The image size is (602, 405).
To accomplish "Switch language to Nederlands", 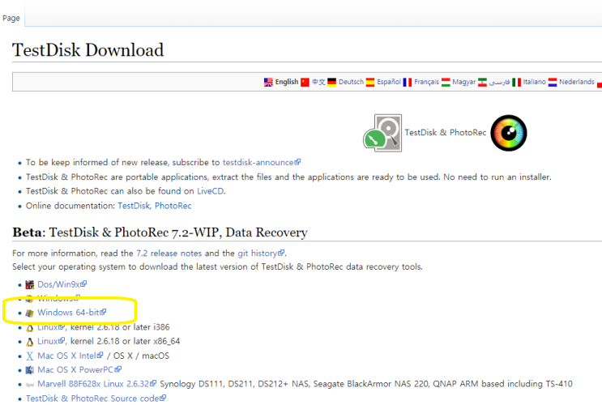I will [576, 82].
